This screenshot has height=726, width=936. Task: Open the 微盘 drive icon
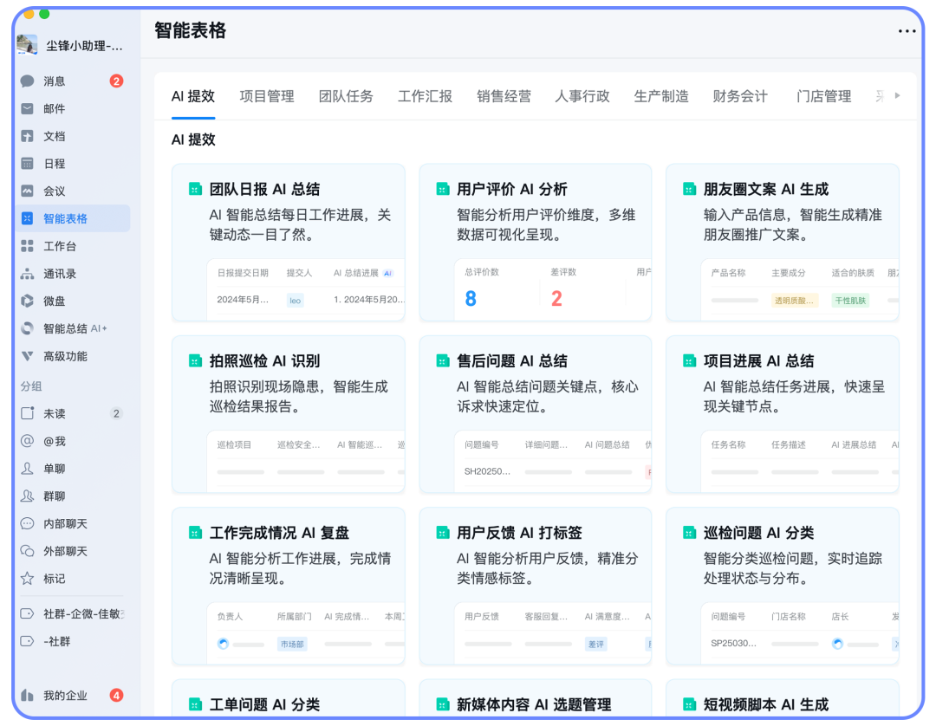(28, 301)
